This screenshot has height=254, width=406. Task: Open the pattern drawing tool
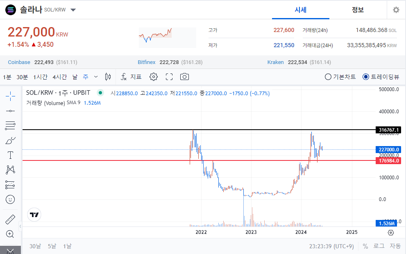pos(10,170)
